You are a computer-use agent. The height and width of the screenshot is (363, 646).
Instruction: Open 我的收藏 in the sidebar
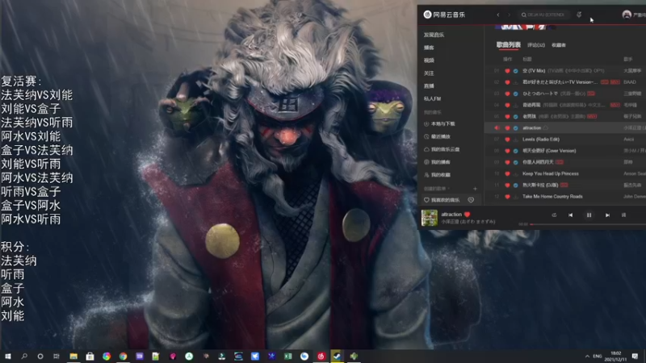437,175
